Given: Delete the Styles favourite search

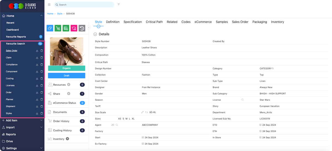Looking at the screenshot, I should (x=42, y=113).
